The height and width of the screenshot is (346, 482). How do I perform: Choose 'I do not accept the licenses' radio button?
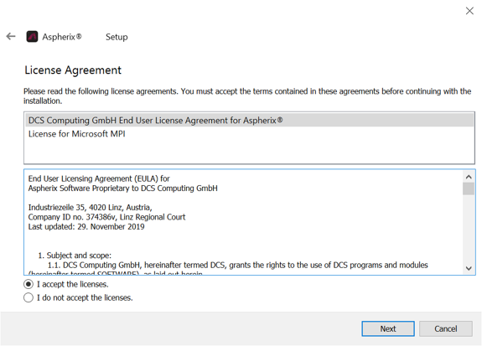point(29,297)
